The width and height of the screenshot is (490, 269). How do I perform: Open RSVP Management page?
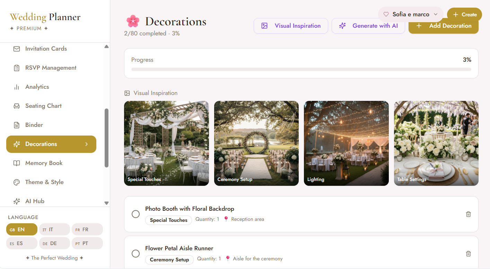click(51, 68)
